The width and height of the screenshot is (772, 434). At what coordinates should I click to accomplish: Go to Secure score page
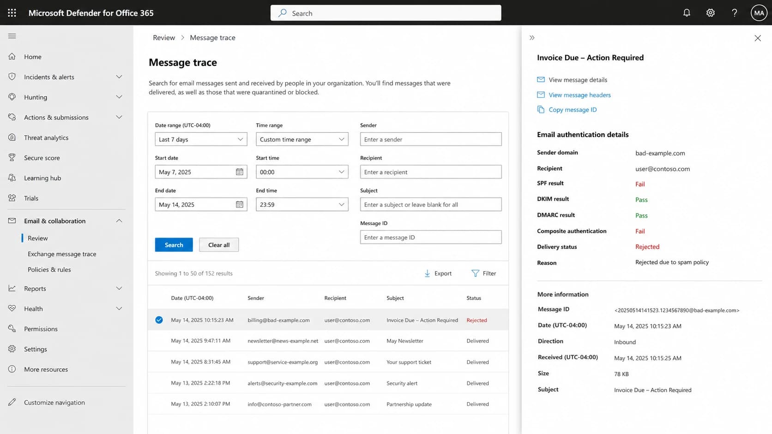click(42, 157)
